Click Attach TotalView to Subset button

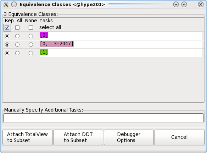point(27,137)
